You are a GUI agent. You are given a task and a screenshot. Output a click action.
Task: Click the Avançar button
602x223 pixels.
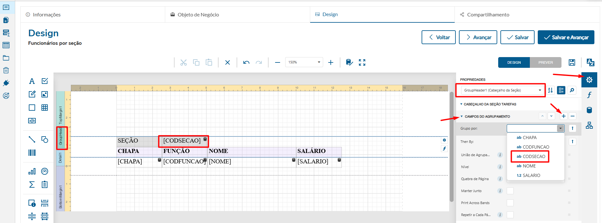pos(478,37)
